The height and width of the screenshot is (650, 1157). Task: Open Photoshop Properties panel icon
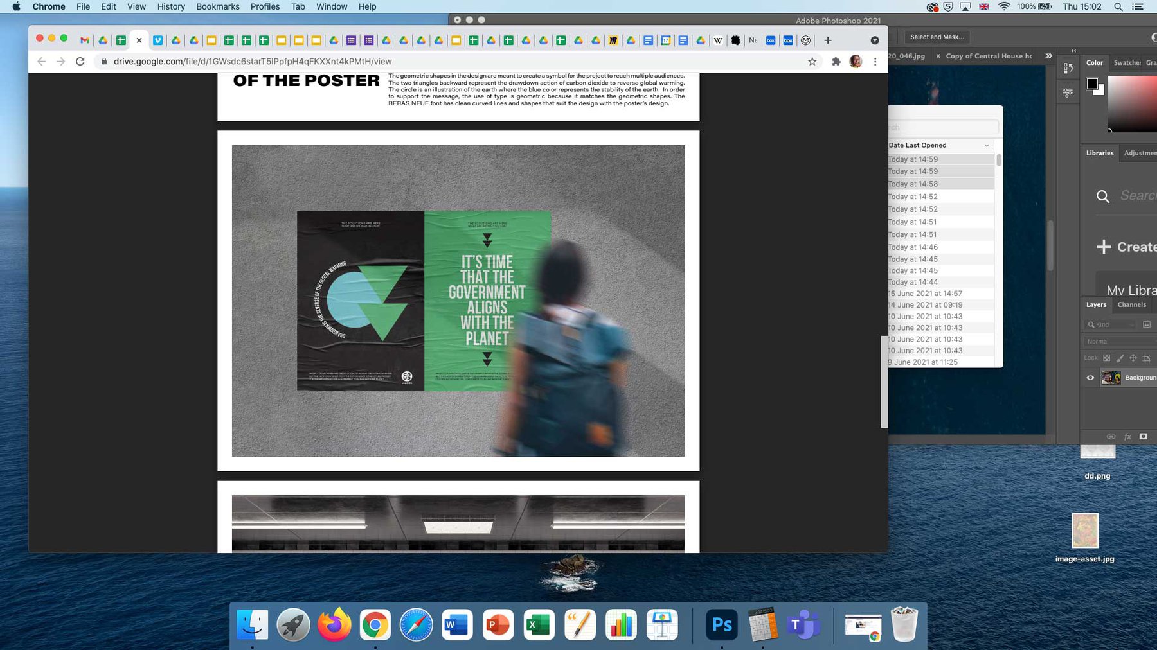click(1068, 93)
